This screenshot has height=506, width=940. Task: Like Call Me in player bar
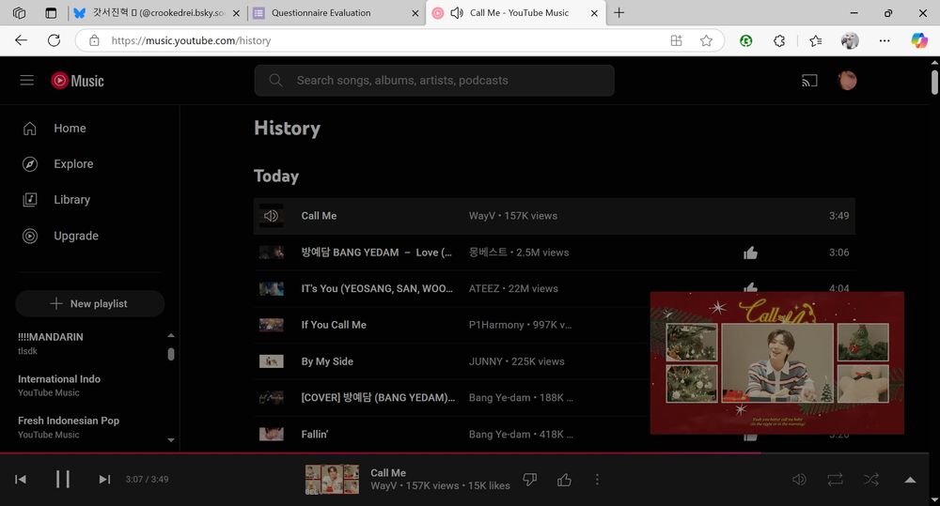point(564,479)
